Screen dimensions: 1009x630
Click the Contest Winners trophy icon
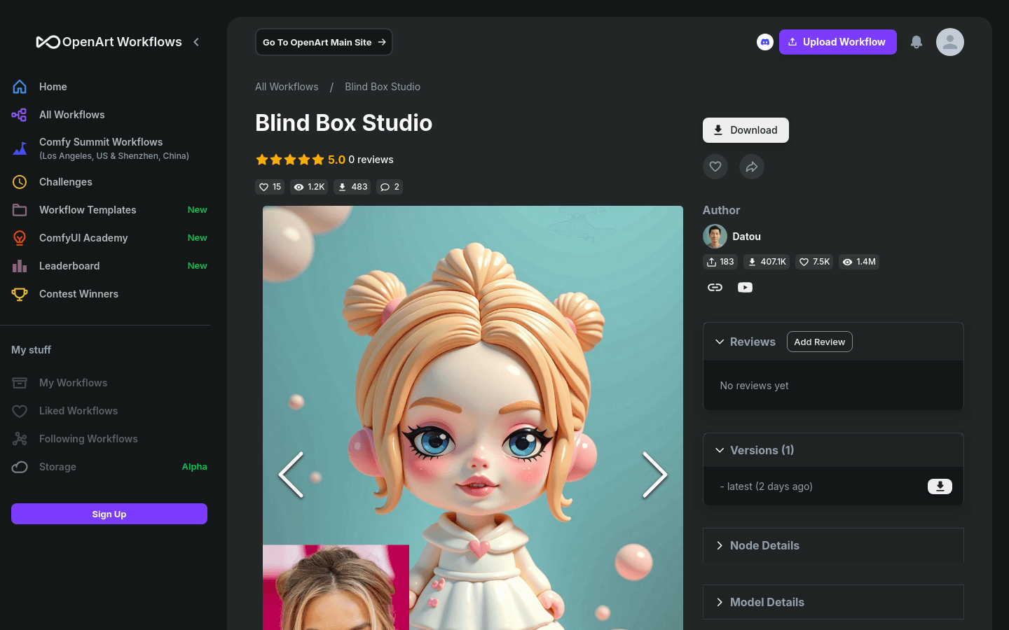point(20,294)
